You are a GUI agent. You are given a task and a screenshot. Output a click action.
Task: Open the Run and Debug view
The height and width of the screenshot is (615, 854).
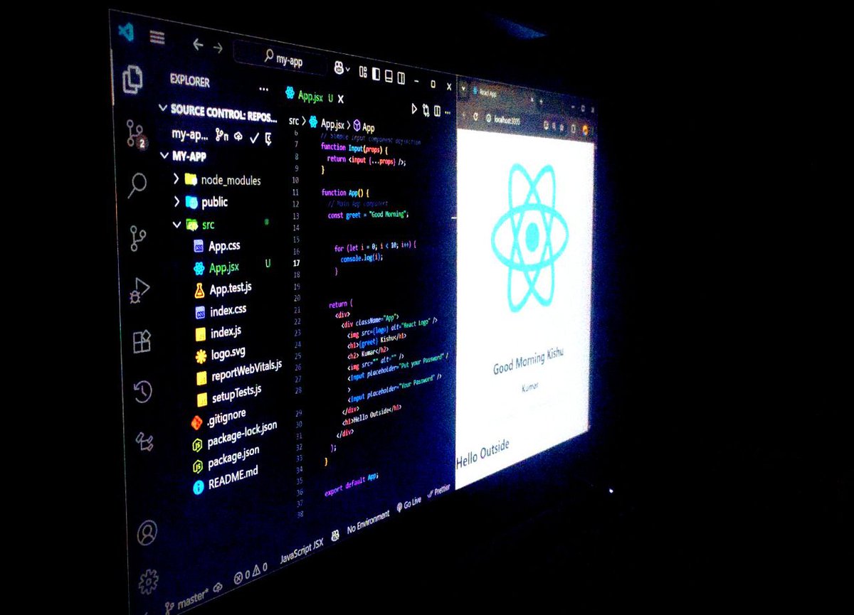pos(139,290)
